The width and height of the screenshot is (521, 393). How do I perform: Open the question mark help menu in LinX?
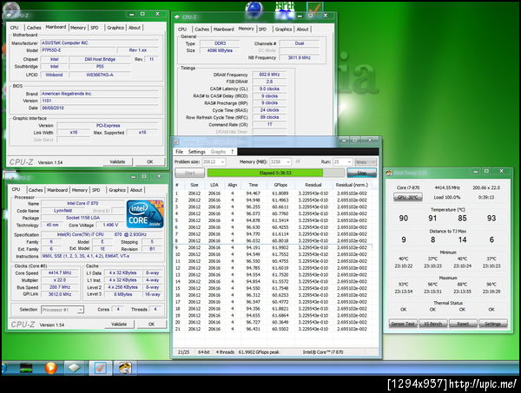(233, 151)
